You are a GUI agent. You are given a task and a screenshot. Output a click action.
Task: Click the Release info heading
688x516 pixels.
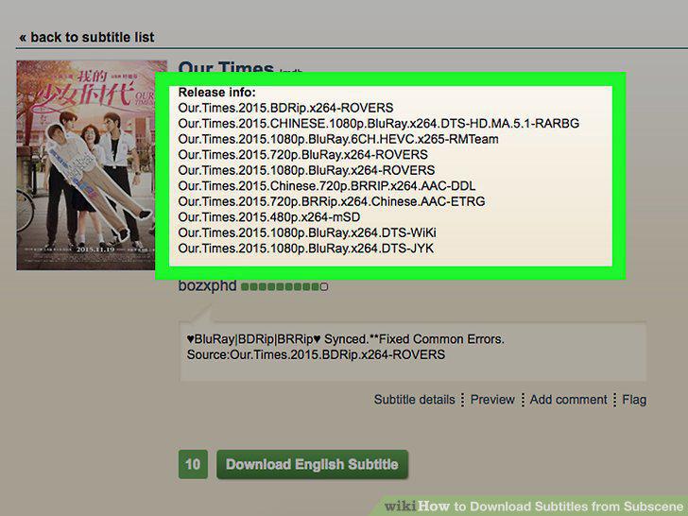(x=216, y=93)
